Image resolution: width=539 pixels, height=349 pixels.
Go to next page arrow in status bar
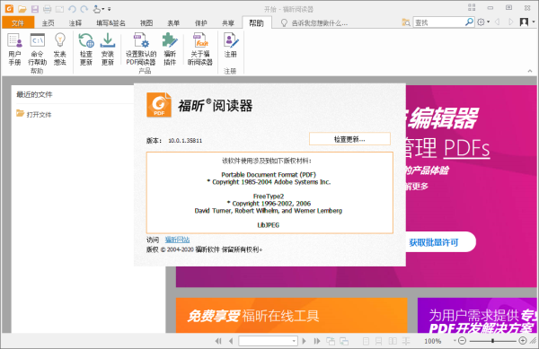[304, 341]
